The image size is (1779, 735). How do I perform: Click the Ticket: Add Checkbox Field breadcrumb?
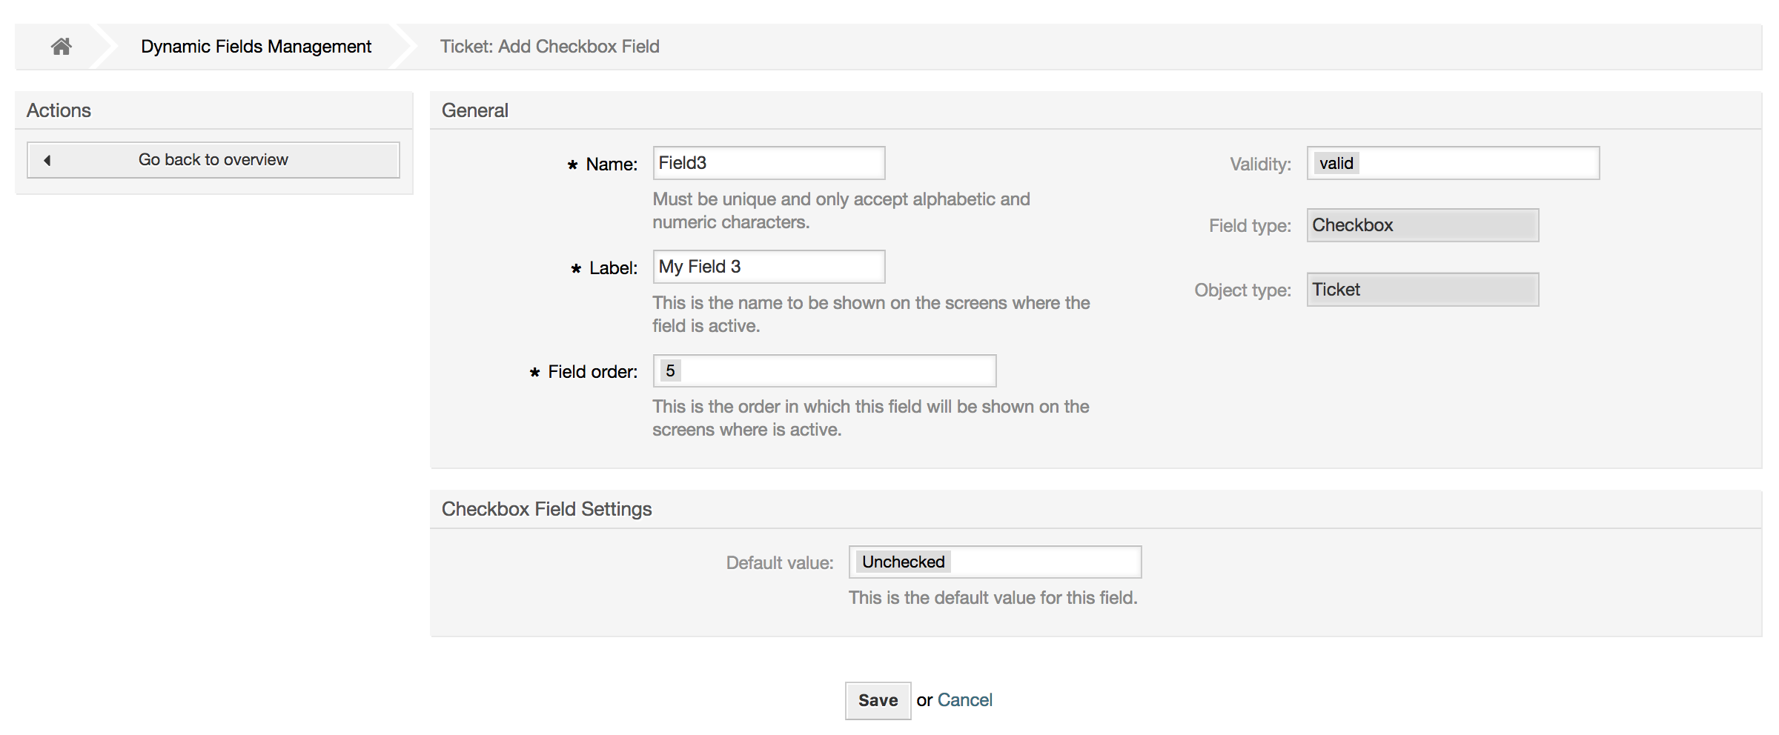point(549,46)
